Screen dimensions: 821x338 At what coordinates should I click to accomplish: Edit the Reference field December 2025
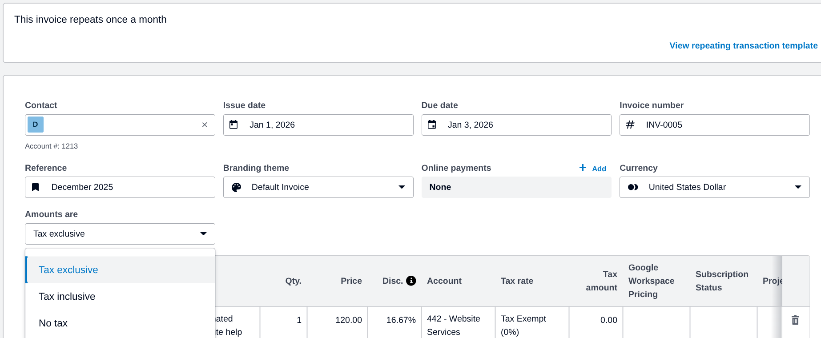tap(120, 187)
